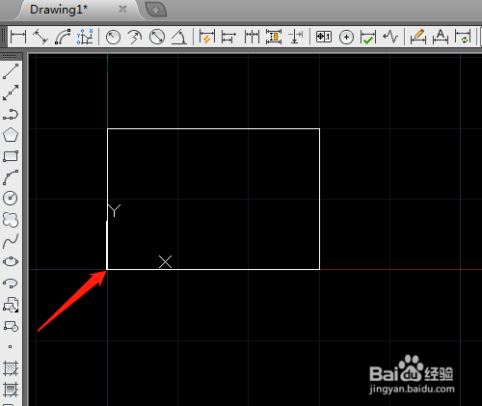The width and height of the screenshot is (482, 406).
Task: Select the Circle draw tool
Action: coord(11,198)
